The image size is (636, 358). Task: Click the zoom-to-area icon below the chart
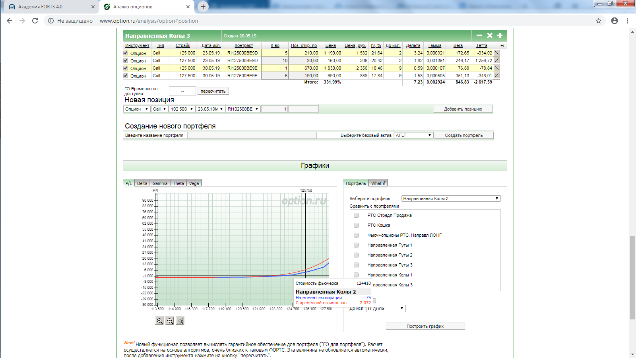pyautogui.click(x=180, y=321)
